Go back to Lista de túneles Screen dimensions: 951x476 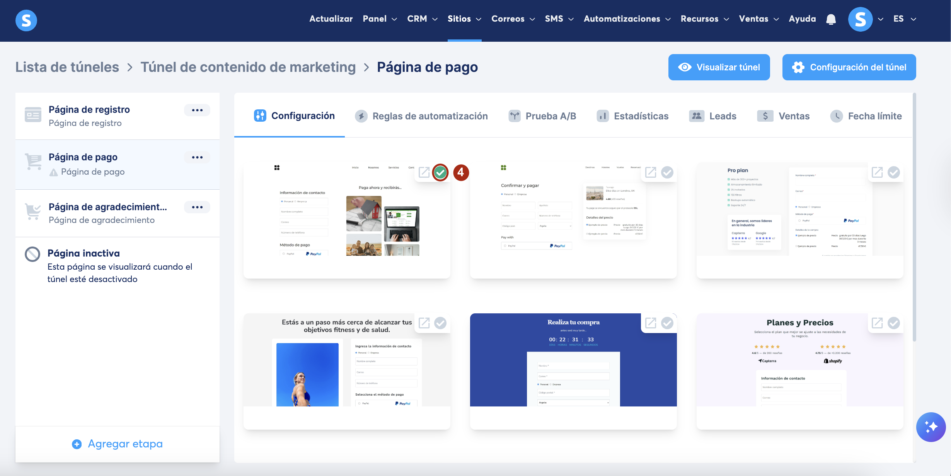67,67
